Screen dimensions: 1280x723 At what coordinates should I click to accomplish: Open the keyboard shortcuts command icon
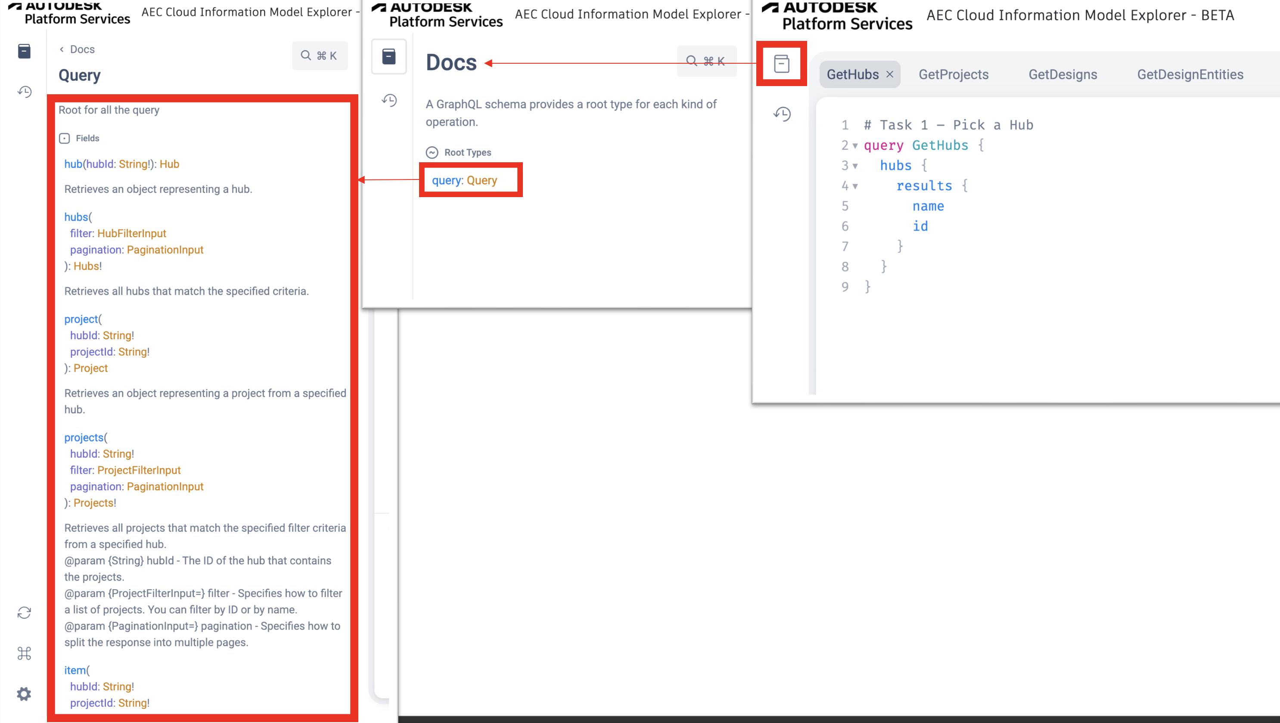click(24, 653)
